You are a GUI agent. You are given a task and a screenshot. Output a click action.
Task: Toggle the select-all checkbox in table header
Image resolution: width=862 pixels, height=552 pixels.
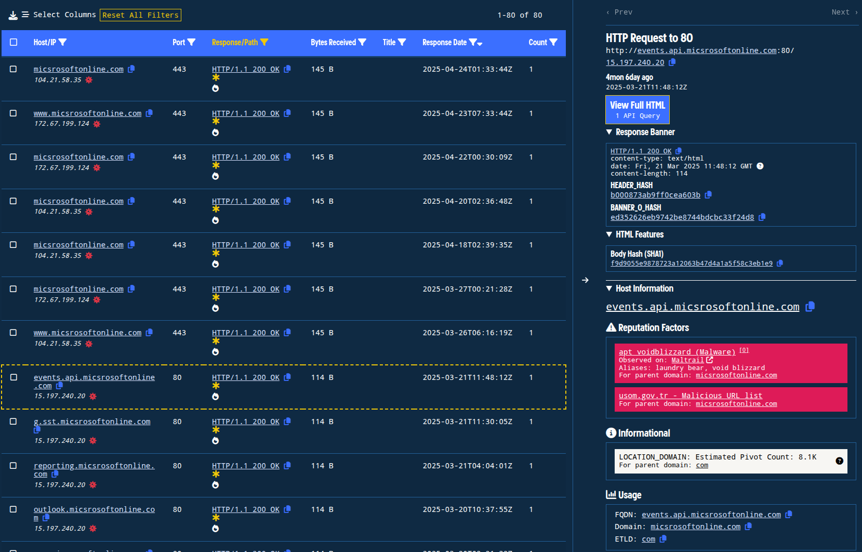coord(14,43)
